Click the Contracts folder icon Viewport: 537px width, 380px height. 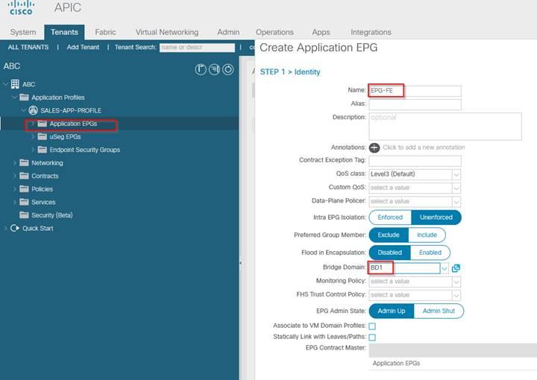pos(24,176)
